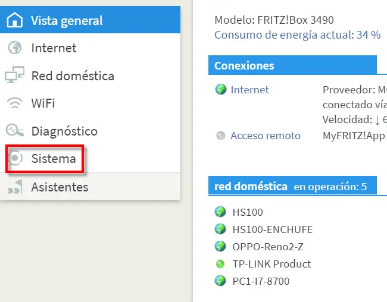Image resolution: width=387 pixels, height=302 pixels.
Task: Expand the Sistema menu
Action: point(54,159)
